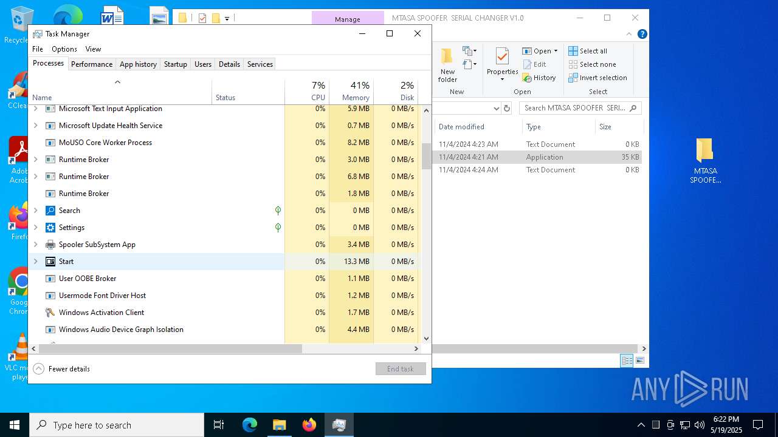Screen dimensions: 778x437
Task: Open the Manage ribbon tab in Explorer
Action: pos(348,19)
